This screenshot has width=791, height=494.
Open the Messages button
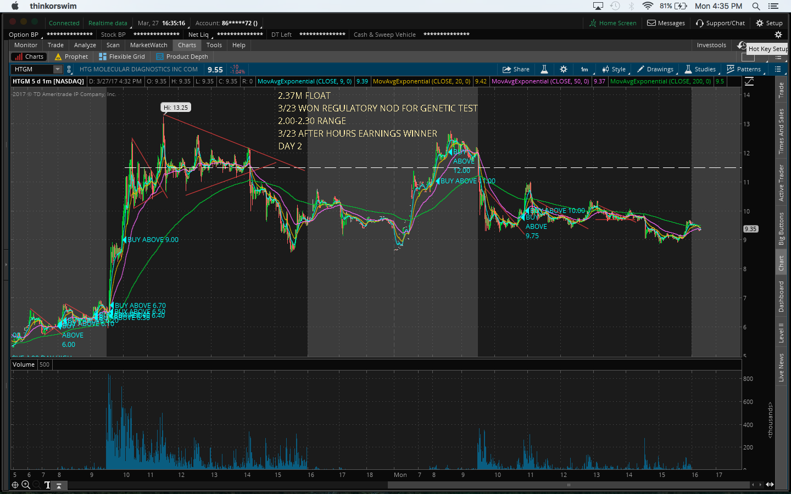click(666, 23)
